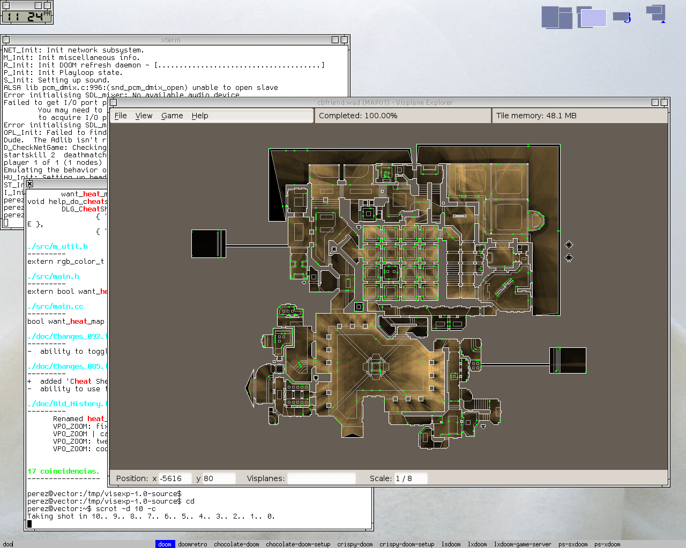Screen dimensions: 686x548
Task: Click './src/main.cc' in the terminal output
Action: (x=55, y=307)
